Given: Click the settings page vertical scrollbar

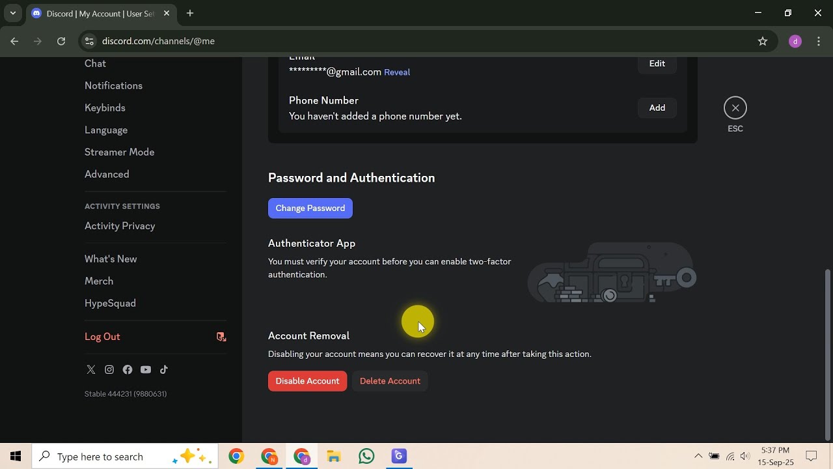Looking at the screenshot, I should (x=828, y=355).
